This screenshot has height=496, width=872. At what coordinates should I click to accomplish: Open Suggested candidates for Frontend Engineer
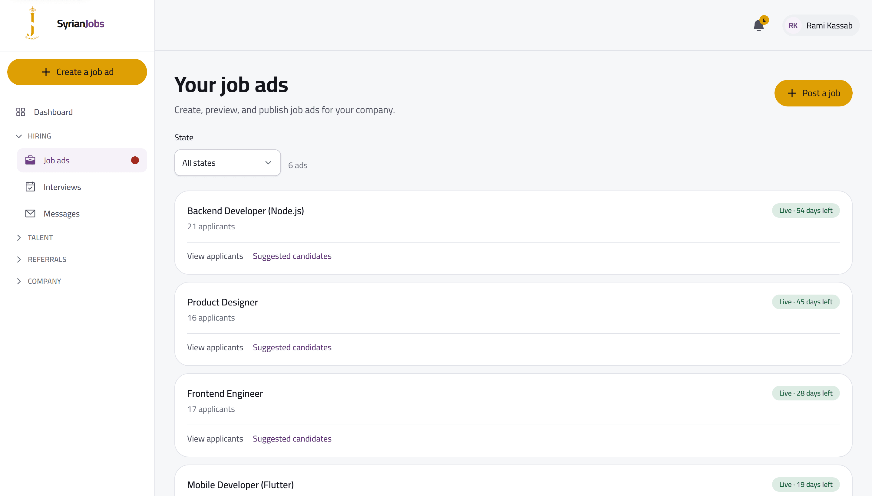point(292,439)
